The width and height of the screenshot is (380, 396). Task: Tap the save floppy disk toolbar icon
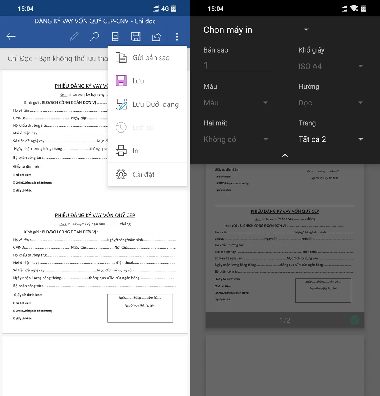(136, 37)
